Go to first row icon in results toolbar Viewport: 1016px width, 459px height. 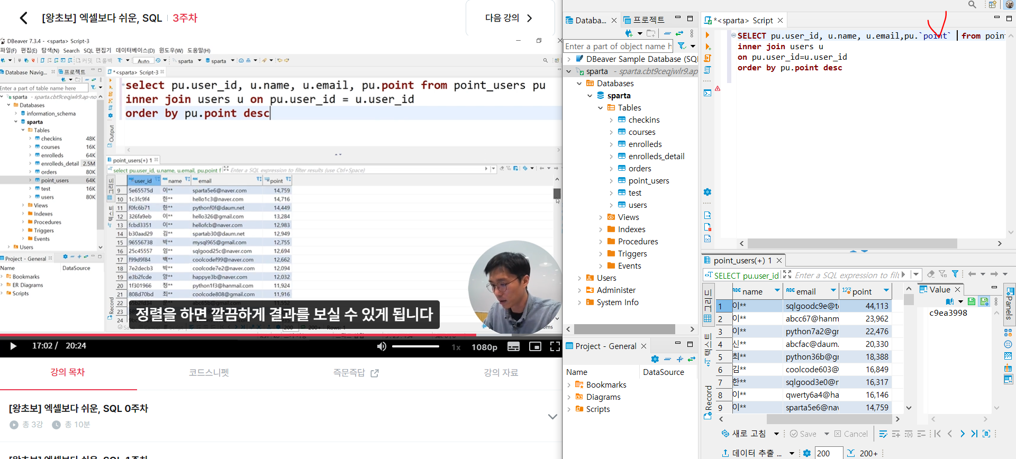coord(938,434)
